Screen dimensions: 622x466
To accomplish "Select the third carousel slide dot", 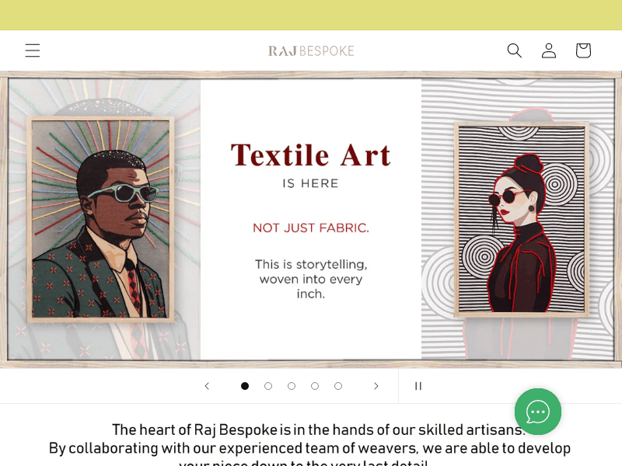I will pos(292,385).
